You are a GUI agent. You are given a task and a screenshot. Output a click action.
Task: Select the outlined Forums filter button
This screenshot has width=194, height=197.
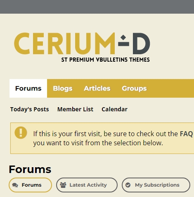[x=31, y=185]
